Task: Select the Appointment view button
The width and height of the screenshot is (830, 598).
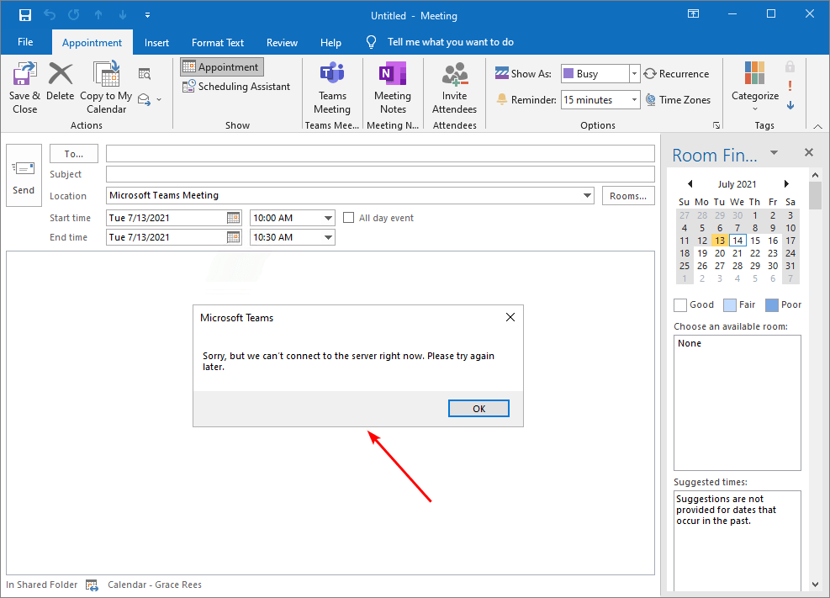Action: pyautogui.click(x=222, y=66)
